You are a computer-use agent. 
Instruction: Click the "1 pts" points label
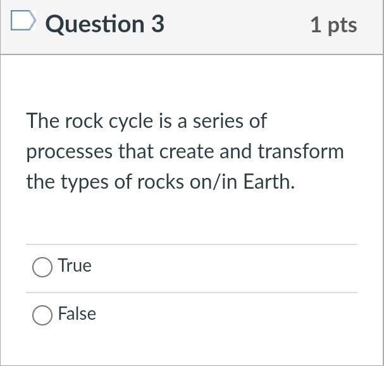[333, 25]
